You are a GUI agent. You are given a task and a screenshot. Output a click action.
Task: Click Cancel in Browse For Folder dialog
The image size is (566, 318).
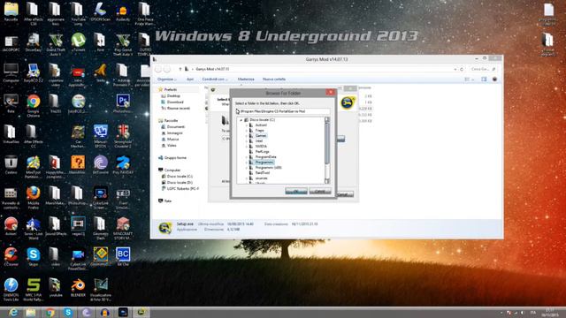point(320,191)
